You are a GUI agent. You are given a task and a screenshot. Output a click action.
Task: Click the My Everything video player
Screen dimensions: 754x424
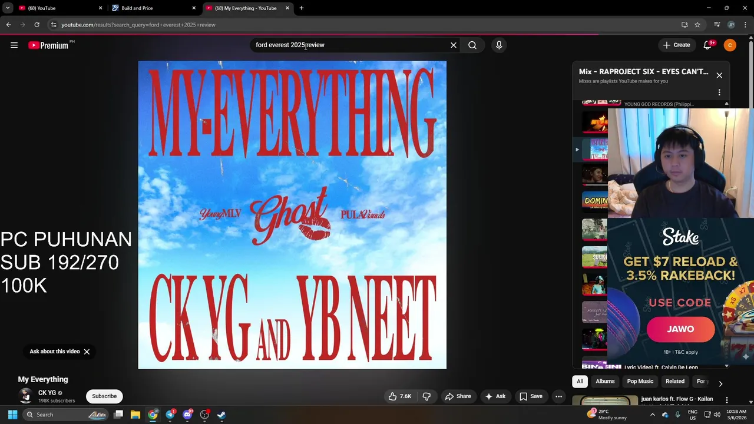tap(292, 215)
